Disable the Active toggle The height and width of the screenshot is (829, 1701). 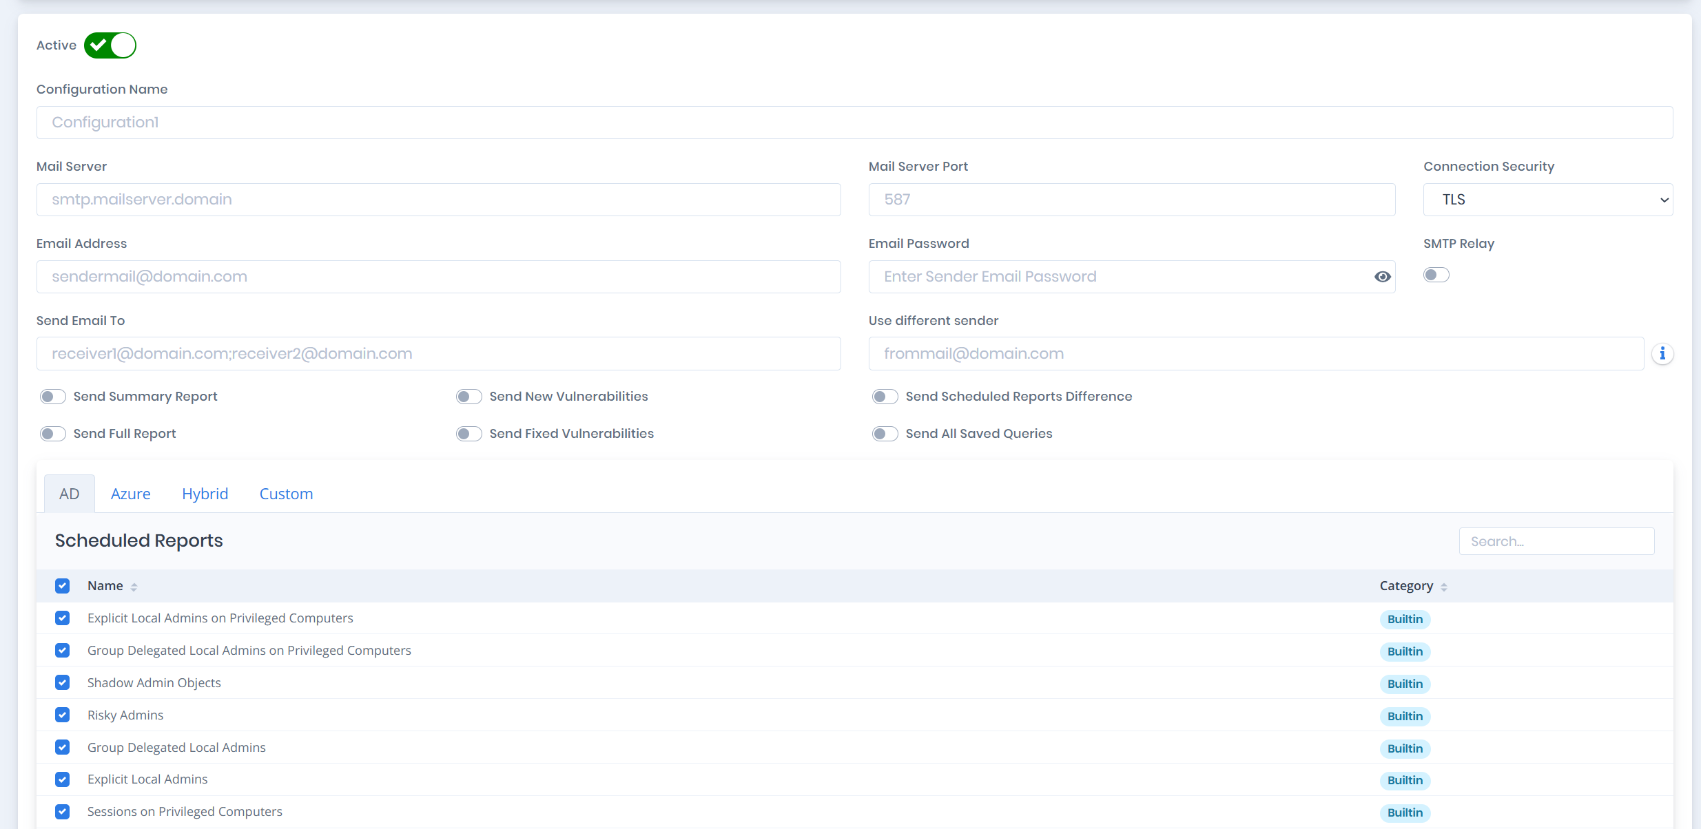tap(110, 45)
